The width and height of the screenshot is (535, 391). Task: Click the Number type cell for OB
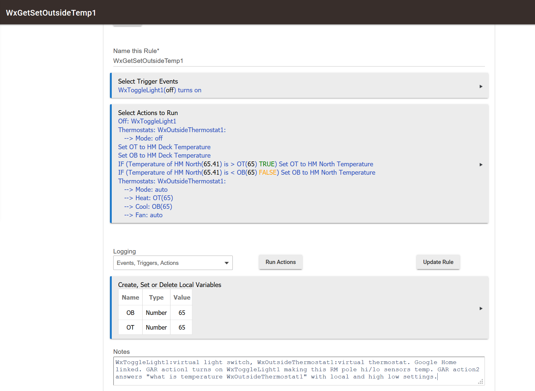click(156, 313)
